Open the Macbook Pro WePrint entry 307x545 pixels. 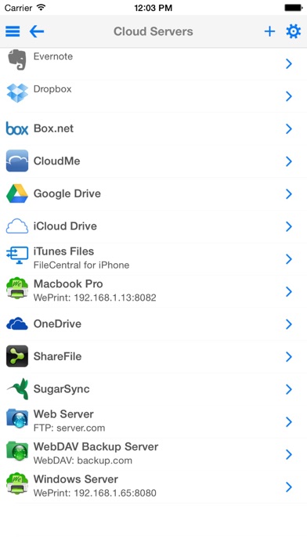153,291
